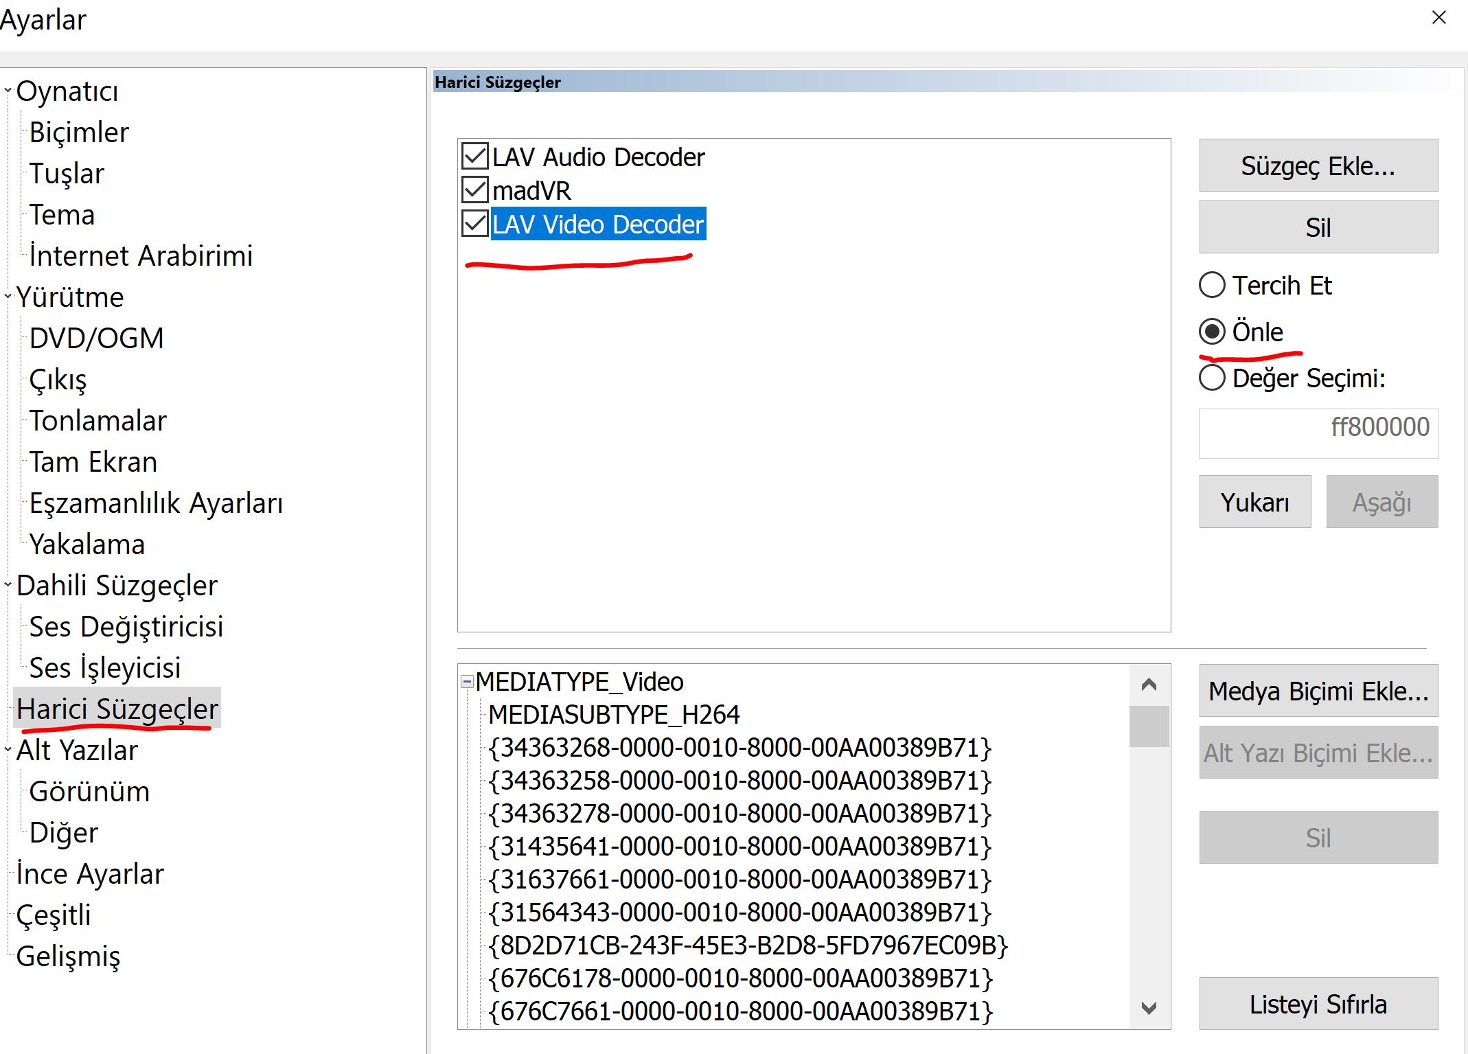Viewport: 1468px width, 1054px height.
Task: Open the Eşzamanlılık Ayarları page
Action: [x=157, y=503]
